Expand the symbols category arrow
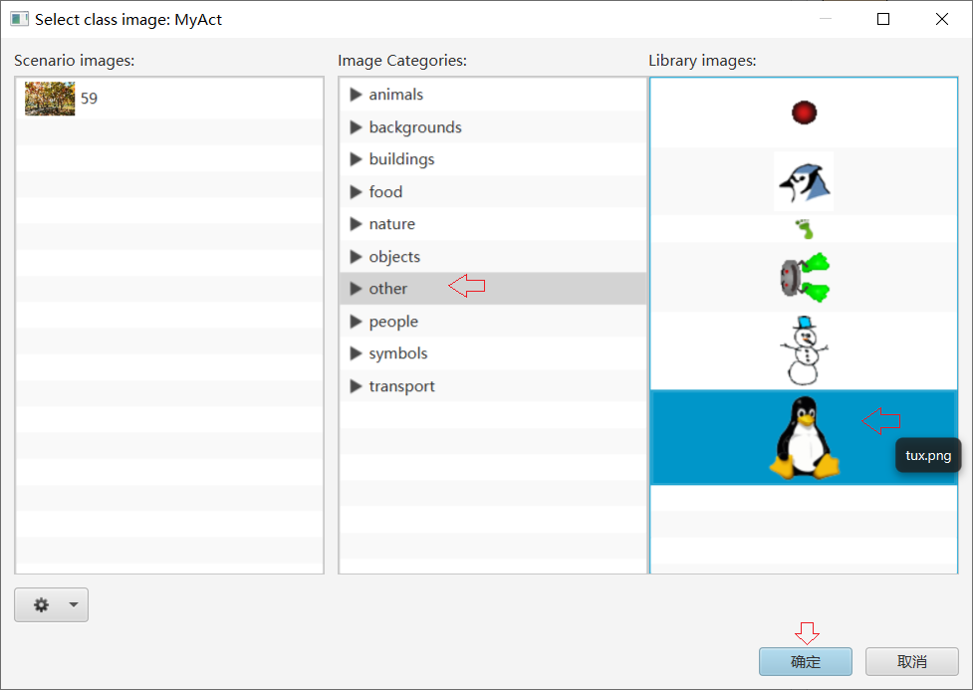The width and height of the screenshot is (973, 690). coord(356,353)
